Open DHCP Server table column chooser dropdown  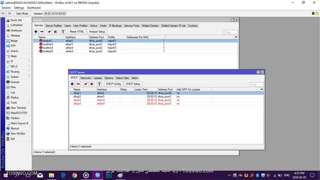[x=262, y=90]
